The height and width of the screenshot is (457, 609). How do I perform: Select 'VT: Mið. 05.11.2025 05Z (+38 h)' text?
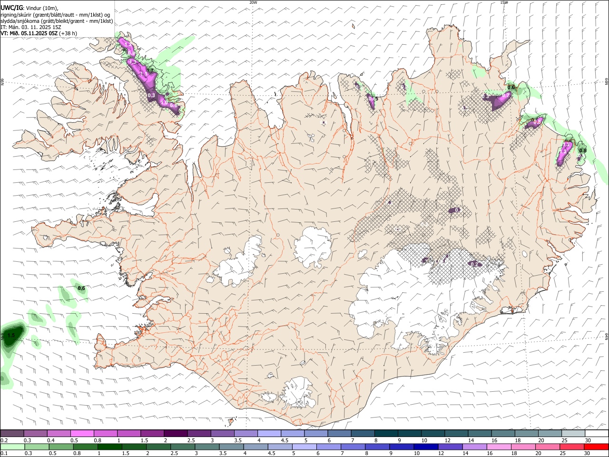(39, 33)
